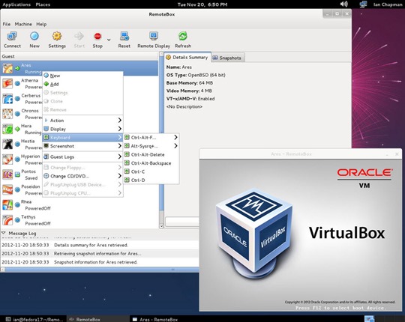
Task: Click the Hyperion guest OS icon
Action: point(7,160)
